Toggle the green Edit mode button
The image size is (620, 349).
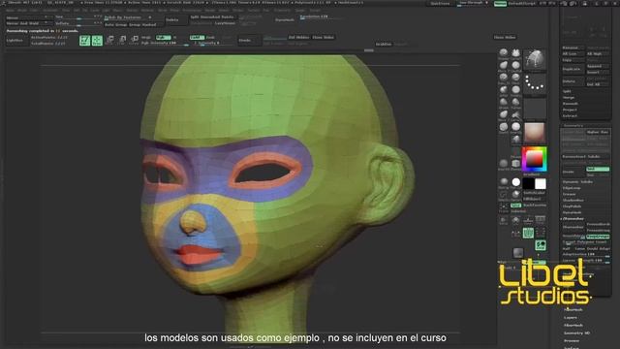coord(84,41)
